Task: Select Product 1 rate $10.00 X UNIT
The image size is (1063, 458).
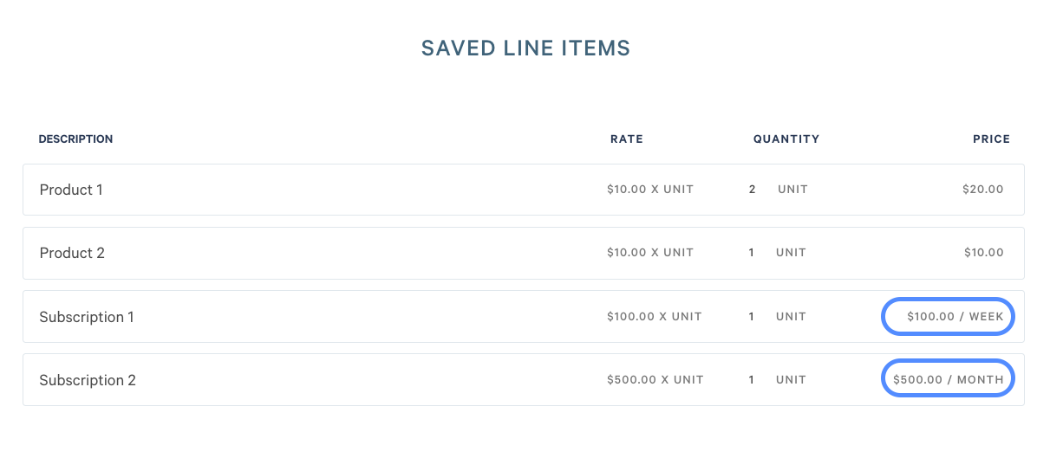Action: pos(650,190)
